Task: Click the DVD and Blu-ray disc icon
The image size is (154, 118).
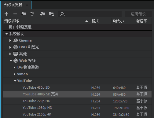Action: coord(16,47)
